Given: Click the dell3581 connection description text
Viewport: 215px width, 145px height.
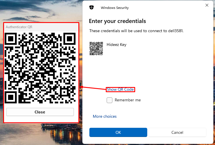Looking at the screenshot, I should (x=136, y=31).
